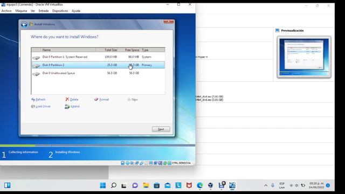Open McAfee from taskbar
Screen dimensions: 345x194
click(189, 185)
